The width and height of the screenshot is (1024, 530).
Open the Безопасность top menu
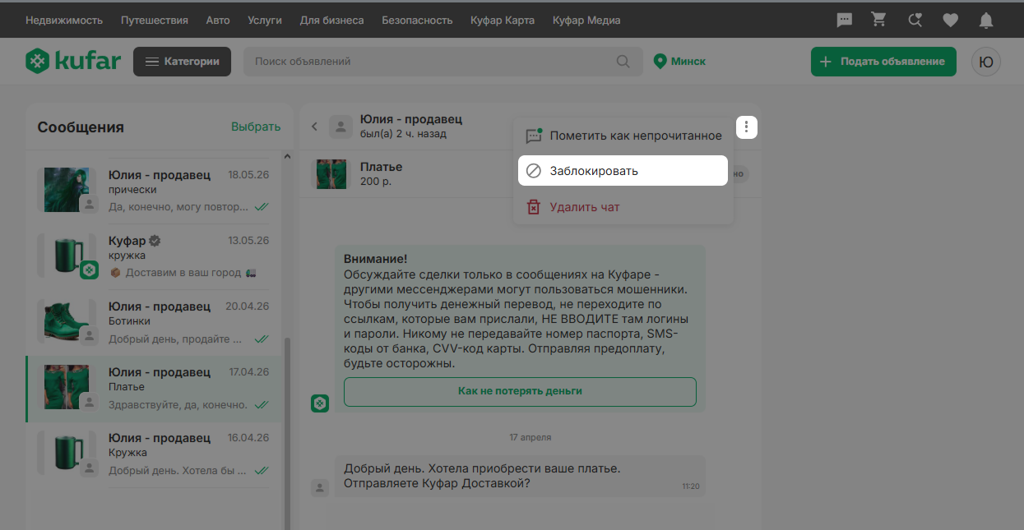(417, 20)
